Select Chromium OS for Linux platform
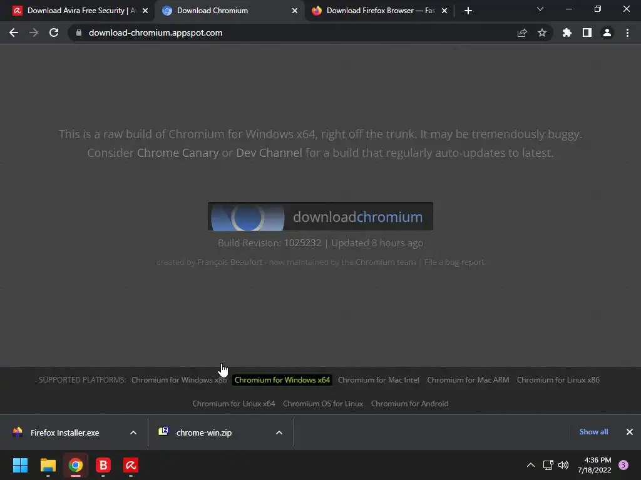Viewport: 641px width, 480px height. click(323, 404)
